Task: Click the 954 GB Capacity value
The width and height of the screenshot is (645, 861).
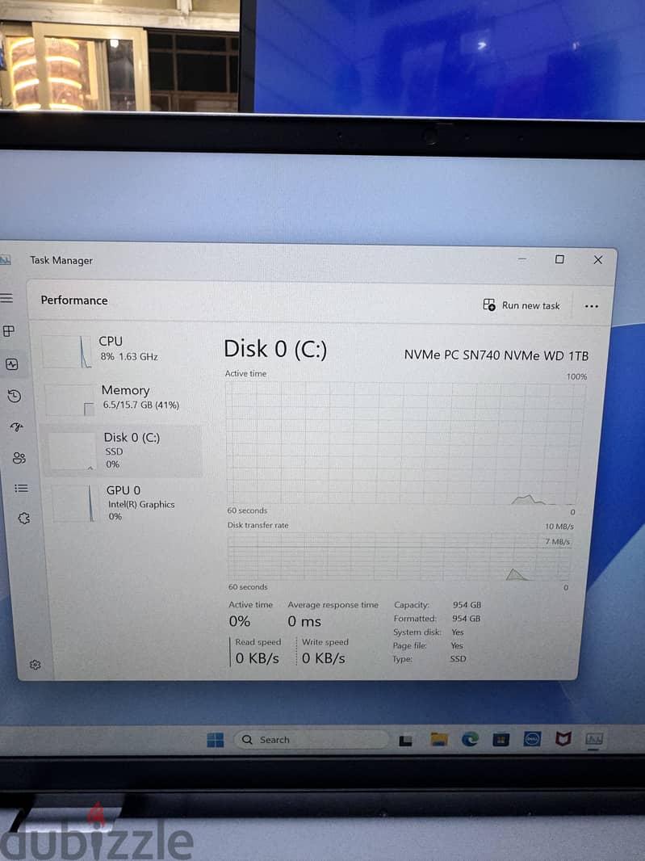Action: pos(467,605)
